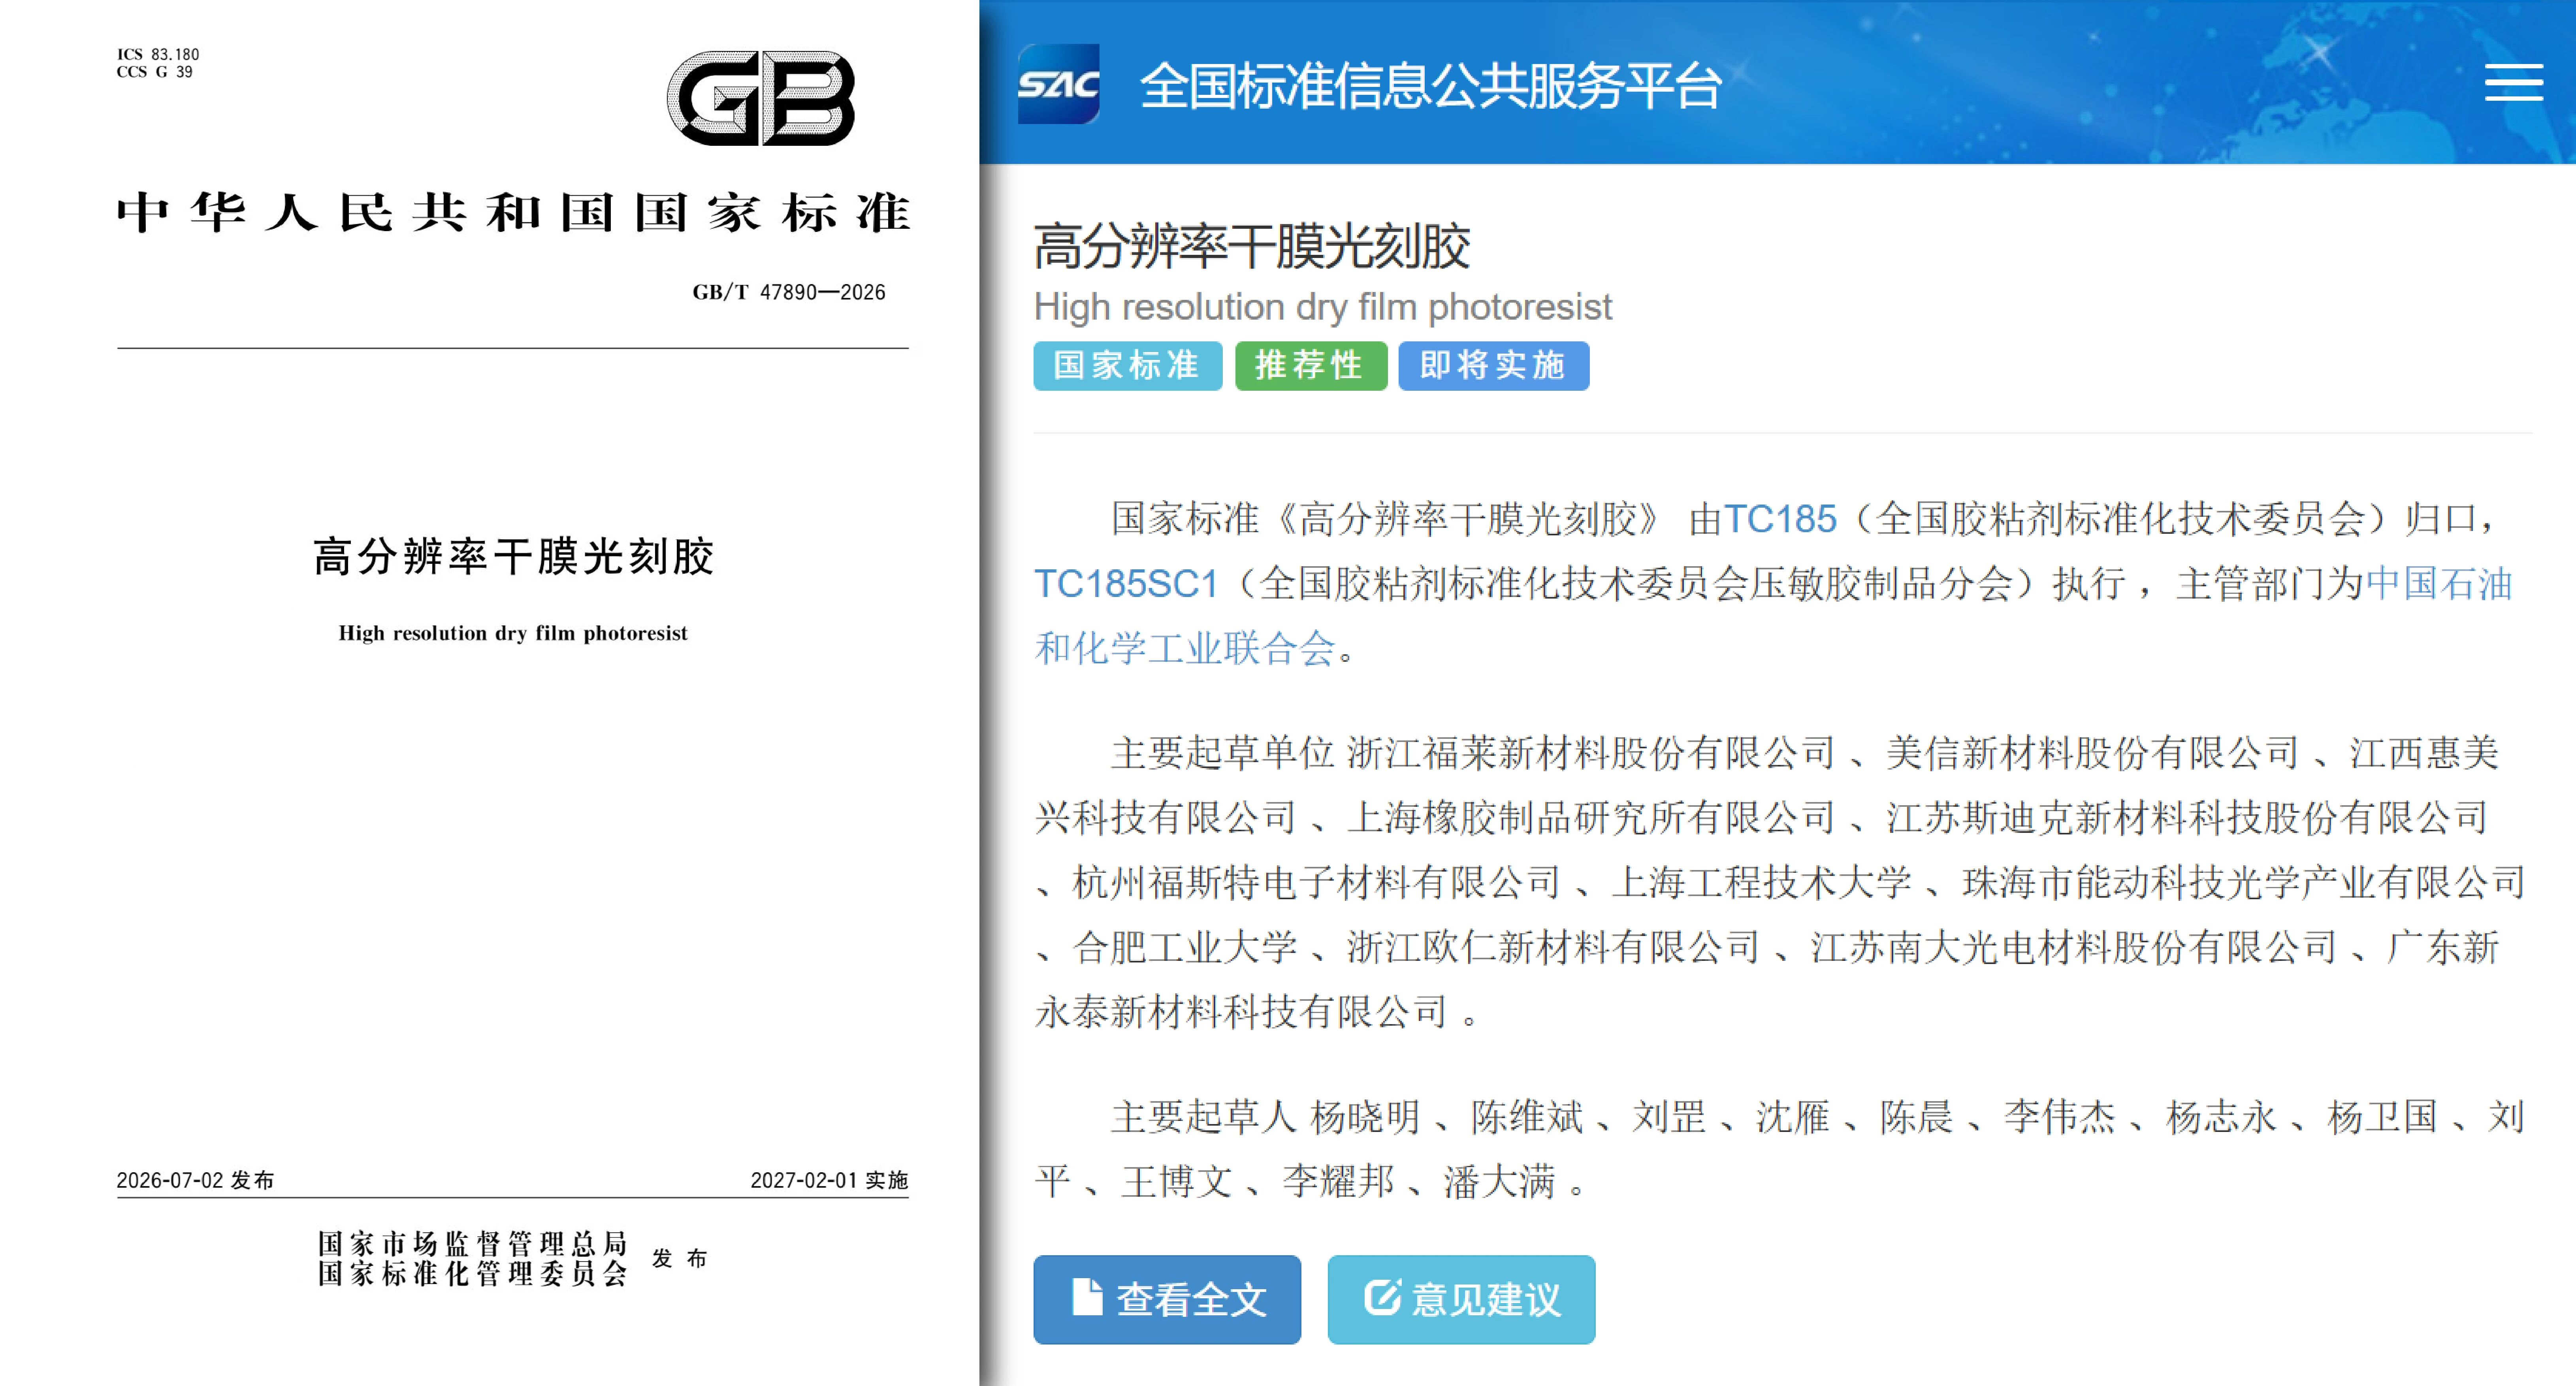Viewport: 2576px width, 1386px height.
Task: Click the ICS 83.180 classification code
Action: [x=158, y=54]
